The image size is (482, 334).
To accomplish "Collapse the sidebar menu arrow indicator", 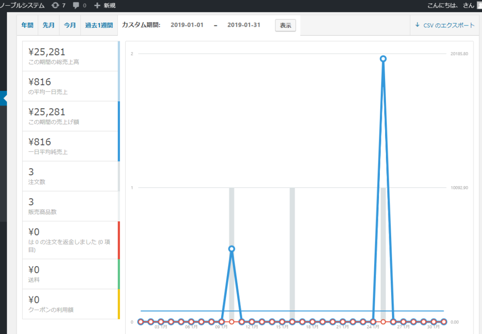I will click(5, 98).
